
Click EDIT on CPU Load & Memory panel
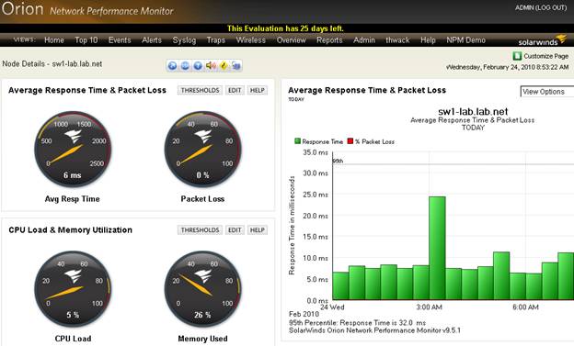coord(235,229)
